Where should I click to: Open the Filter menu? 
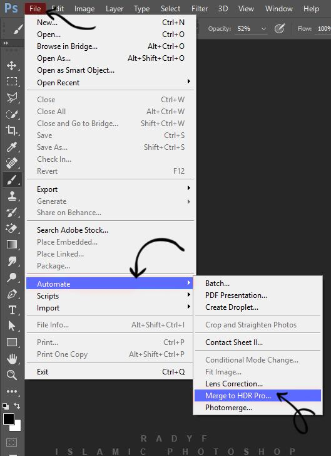tap(200, 9)
